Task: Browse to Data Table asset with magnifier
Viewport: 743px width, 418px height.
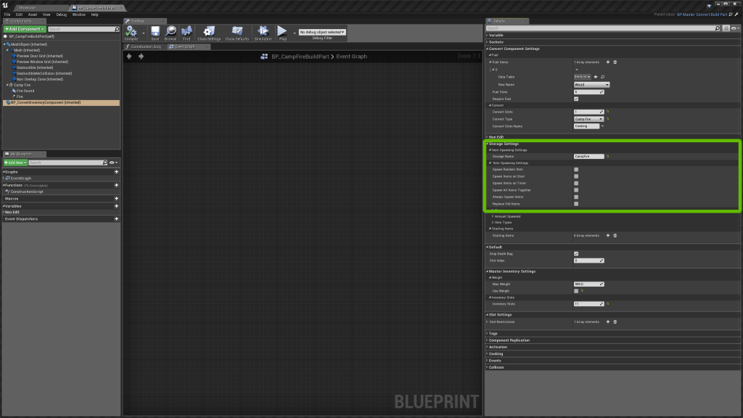Action: click(603, 77)
